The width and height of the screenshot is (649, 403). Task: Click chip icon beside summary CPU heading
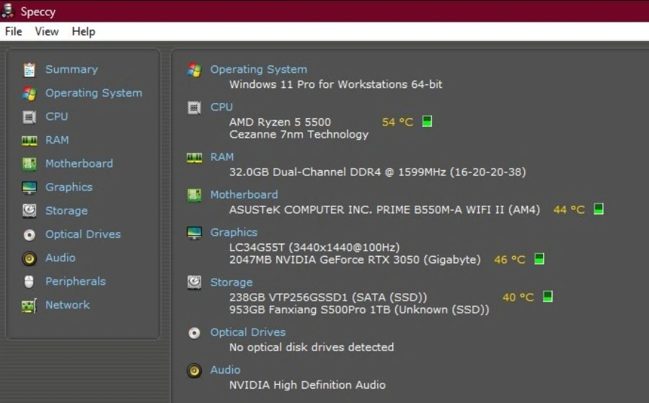(x=194, y=107)
